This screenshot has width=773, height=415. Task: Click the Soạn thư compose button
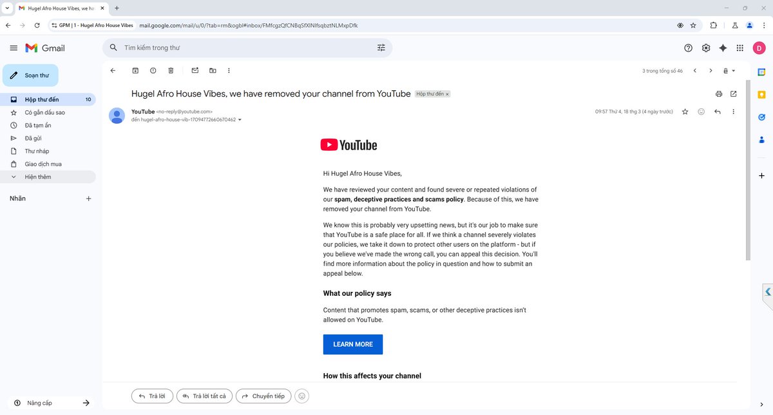point(30,75)
